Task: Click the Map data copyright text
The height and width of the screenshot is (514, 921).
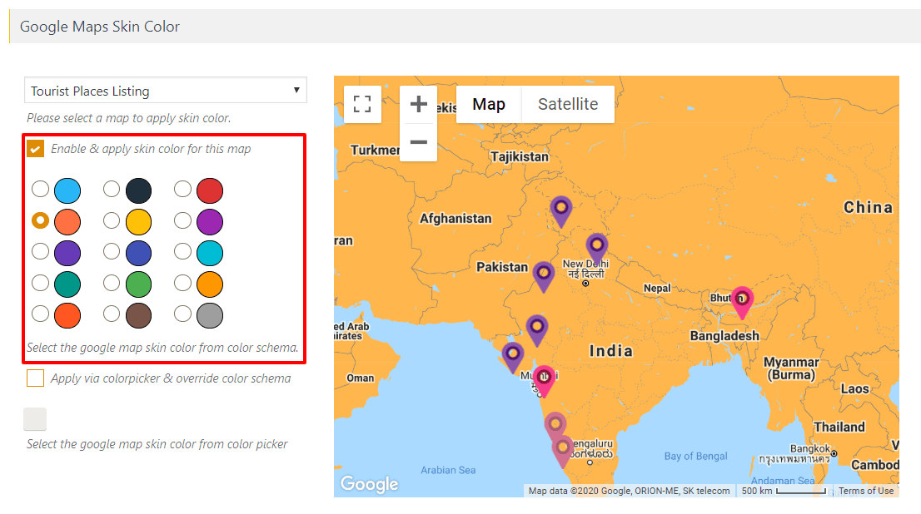Action: point(629,490)
